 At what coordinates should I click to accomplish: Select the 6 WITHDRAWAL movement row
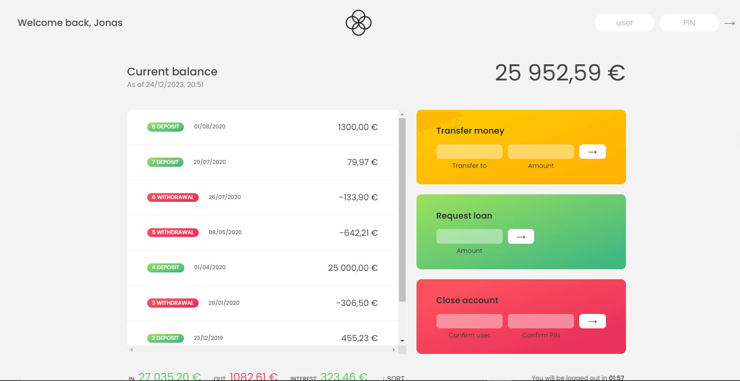(263, 197)
